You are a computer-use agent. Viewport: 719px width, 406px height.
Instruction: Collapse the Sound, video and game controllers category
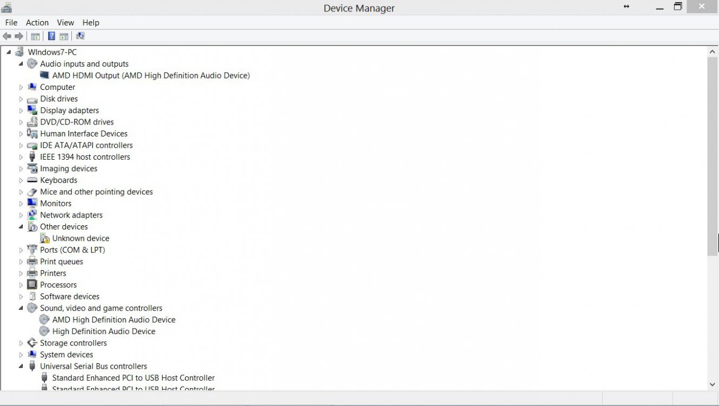click(21, 307)
